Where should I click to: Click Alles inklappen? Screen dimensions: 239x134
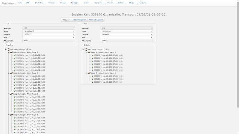click(79, 20)
